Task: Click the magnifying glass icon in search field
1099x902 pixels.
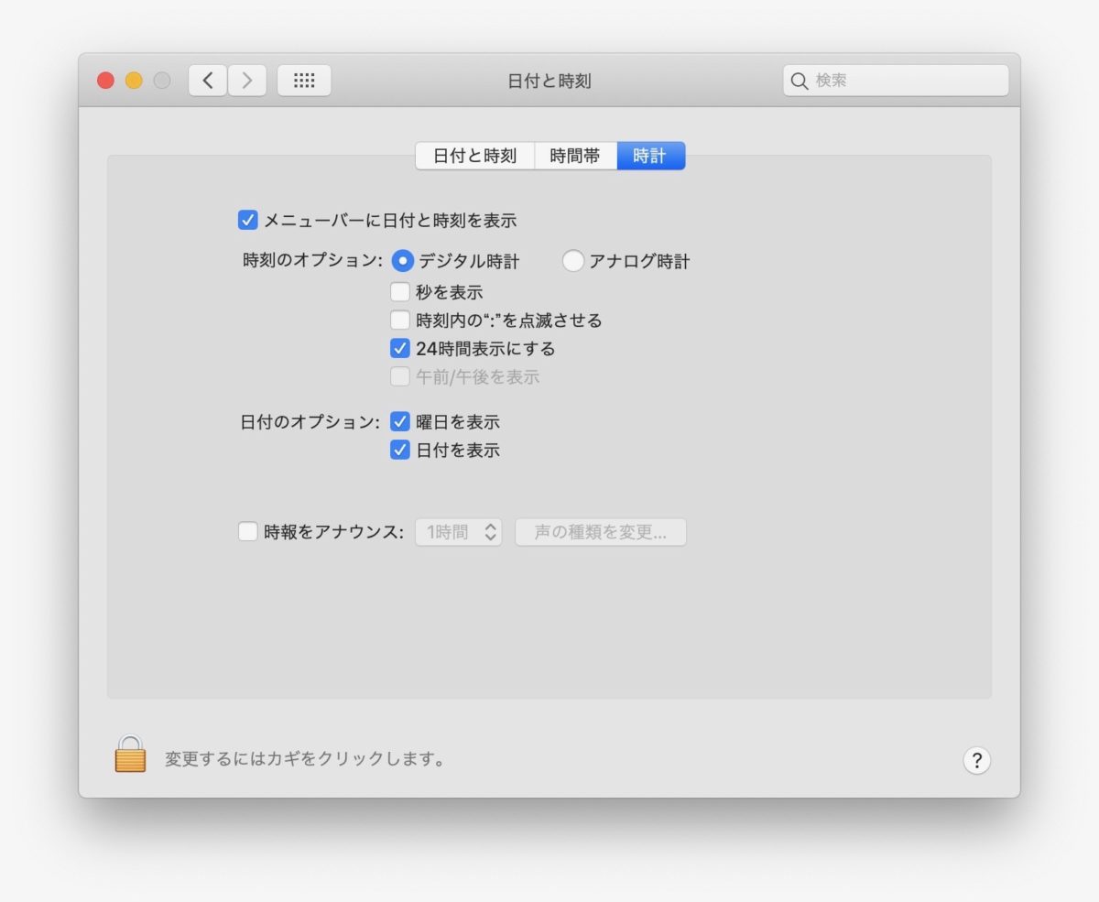Action: pyautogui.click(x=800, y=81)
